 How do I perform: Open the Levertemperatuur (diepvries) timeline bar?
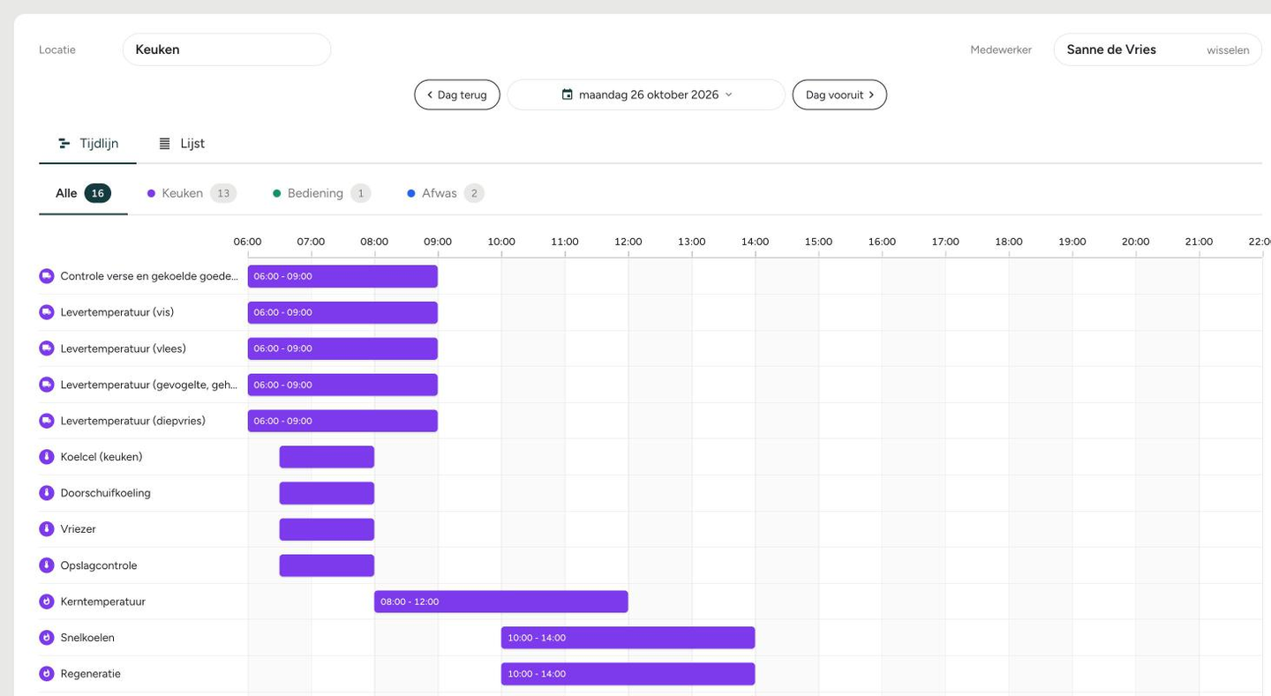[342, 421]
